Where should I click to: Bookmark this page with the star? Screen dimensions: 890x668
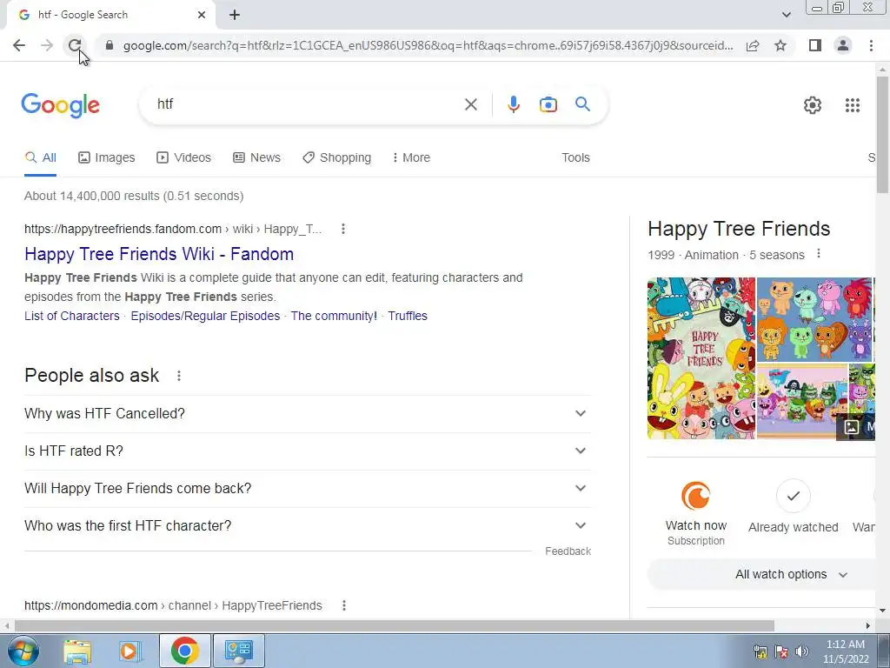[780, 45]
